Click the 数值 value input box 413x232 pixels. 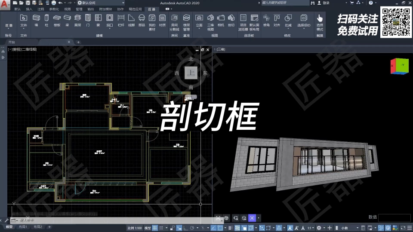(395, 217)
